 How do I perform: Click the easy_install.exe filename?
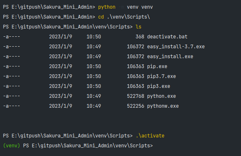[170, 57]
